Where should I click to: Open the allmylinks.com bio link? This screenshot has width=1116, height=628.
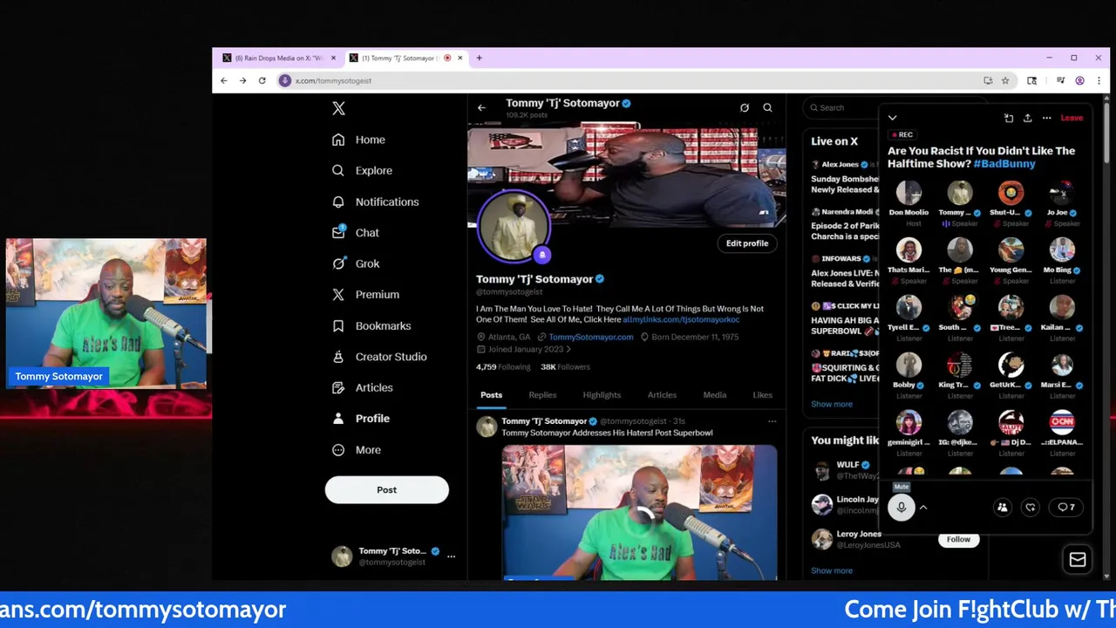click(681, 319)
